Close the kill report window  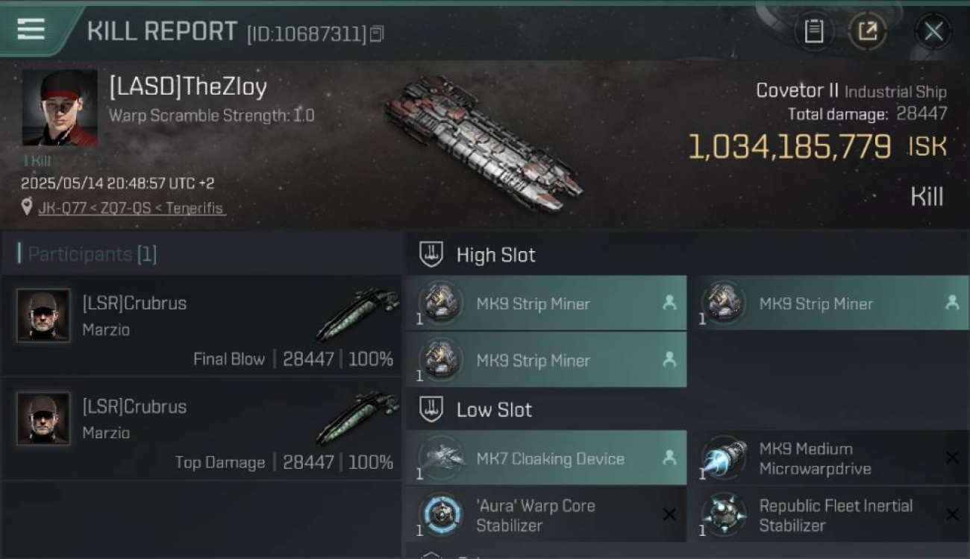coord(933,31)
